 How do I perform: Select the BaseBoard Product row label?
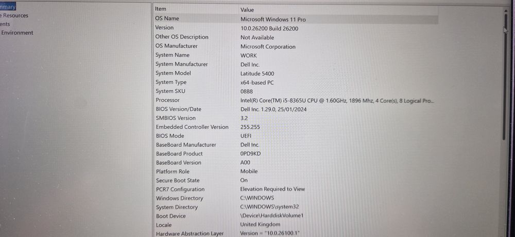pos(179,153)
